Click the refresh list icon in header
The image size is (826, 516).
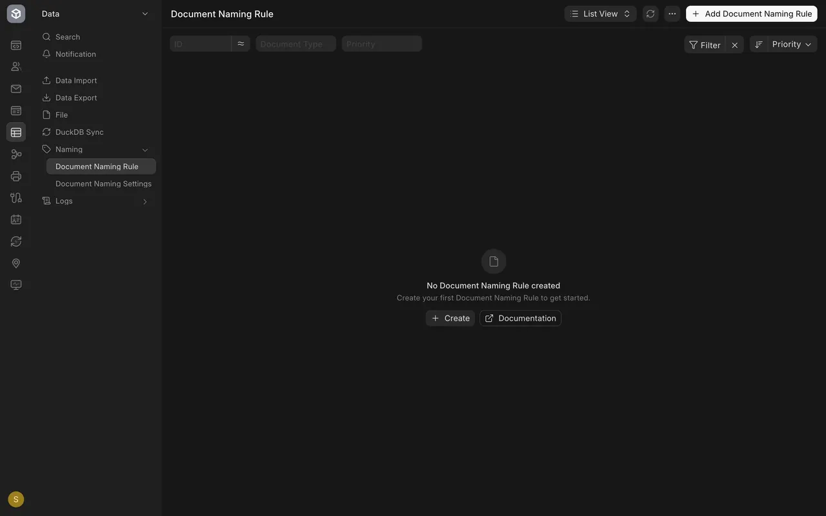[x=650, y=14]
